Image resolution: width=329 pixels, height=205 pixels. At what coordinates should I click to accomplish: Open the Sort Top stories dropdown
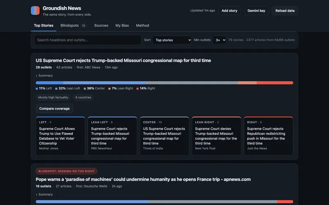(x=172, y=40)
